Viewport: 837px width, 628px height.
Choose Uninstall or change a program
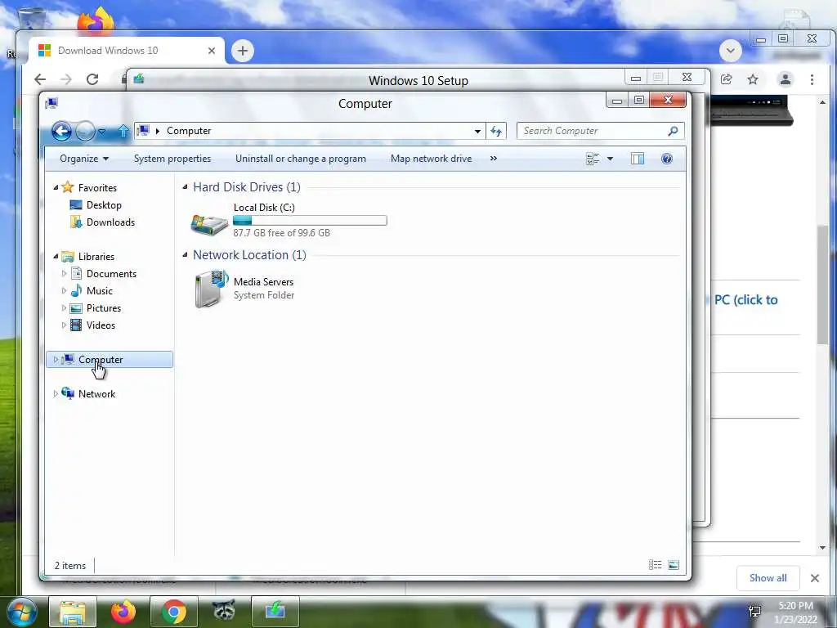(x=301, y=159)
